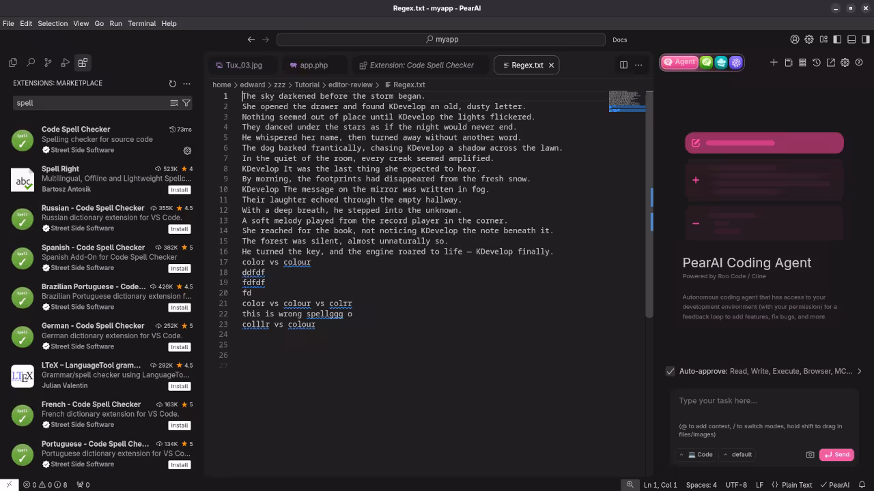Image resolution: width=874 pixels, height=491 pixels.
Task: Open the Terminal menu
Action: coord(141,23)
